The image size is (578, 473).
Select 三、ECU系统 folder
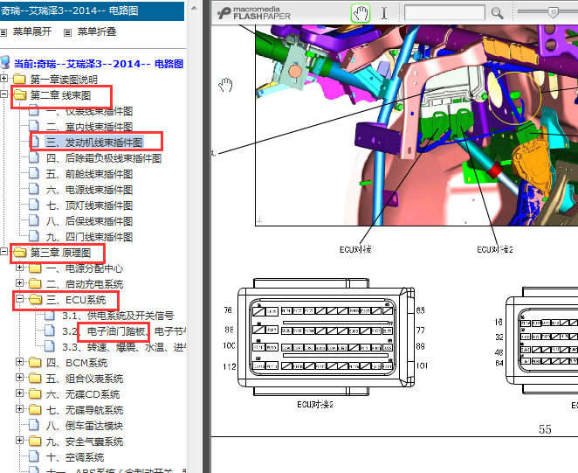(x=76, y=300)
